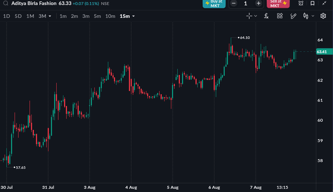Open the indicators fx menu
Screen dimensions: 333x192
(266, 16)
